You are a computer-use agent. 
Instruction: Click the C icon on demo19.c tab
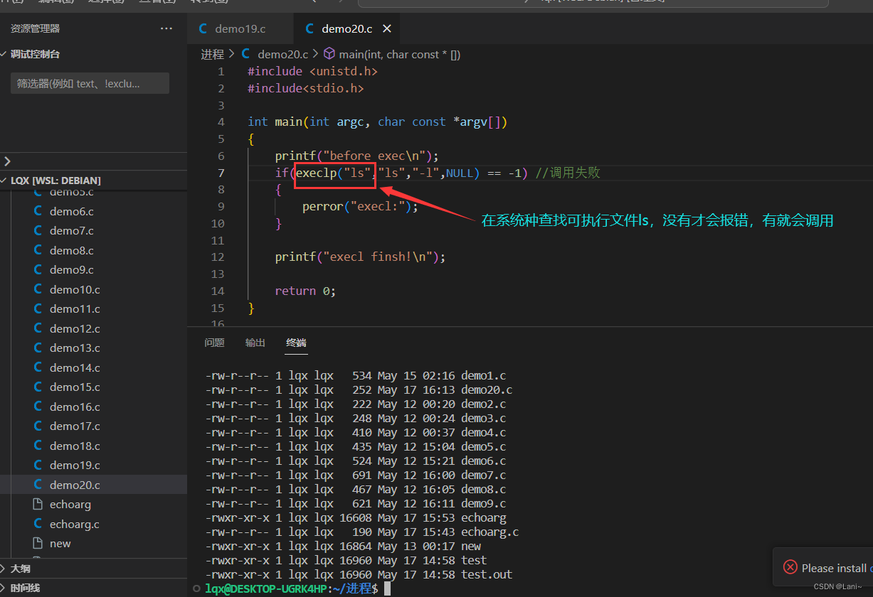[x=202, y=28]
